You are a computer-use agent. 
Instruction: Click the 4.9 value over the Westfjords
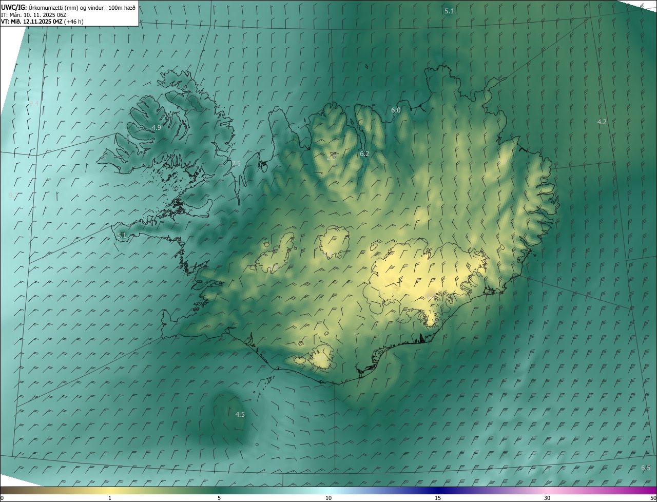point(157,127)
